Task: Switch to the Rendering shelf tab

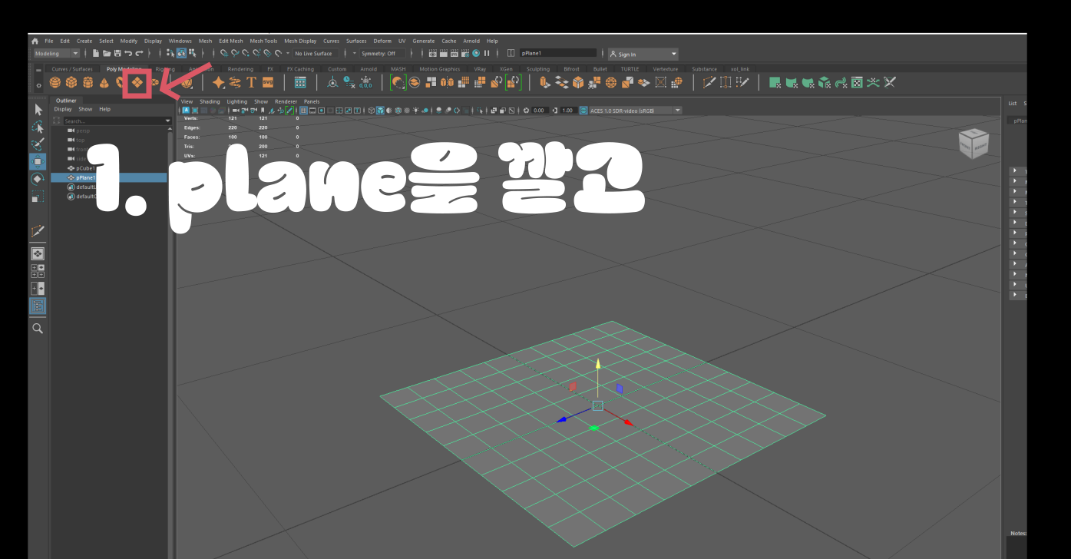Action: (x=240, y=68)
